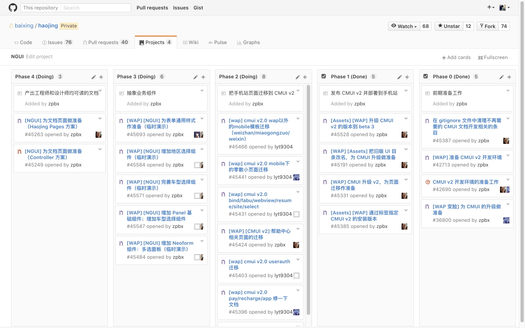Add a card to Phase 2 (Doing) column
The height and width of the screenshot is (328, 525).
(305, 77)
